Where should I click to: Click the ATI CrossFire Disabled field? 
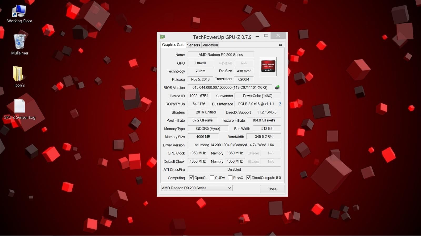(x=234, y=170)
